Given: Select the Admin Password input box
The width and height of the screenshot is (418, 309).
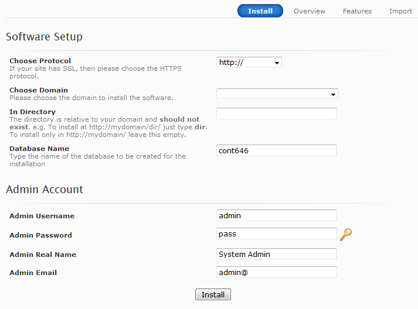Looking at the screenshot, I should 277,234.
